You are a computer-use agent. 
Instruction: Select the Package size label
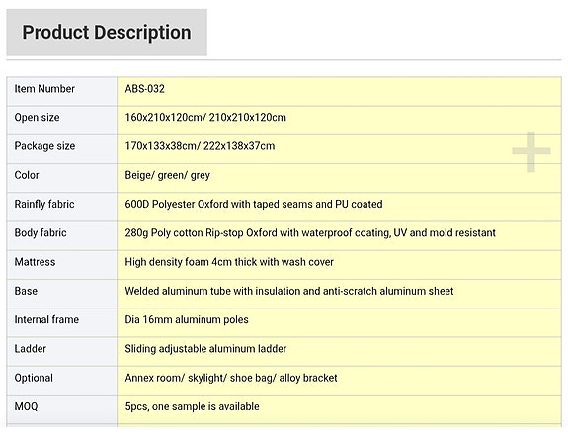44,146
